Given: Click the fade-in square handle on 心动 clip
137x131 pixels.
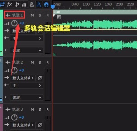Looking at the screenshot, I should pos(59,17).
